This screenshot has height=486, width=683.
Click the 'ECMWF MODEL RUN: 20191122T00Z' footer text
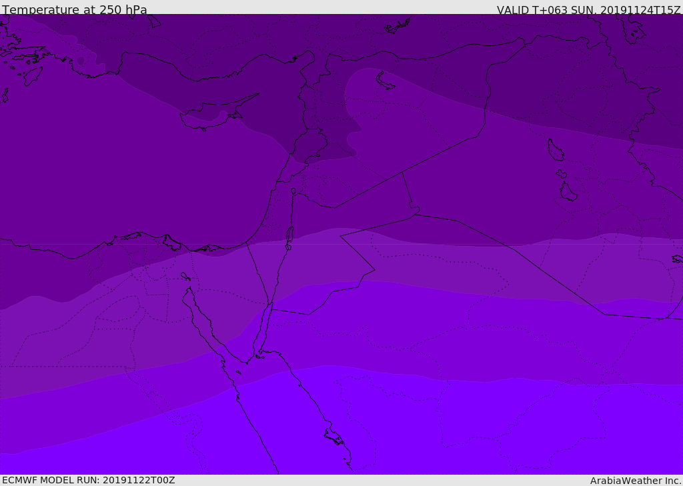point(89,480)
